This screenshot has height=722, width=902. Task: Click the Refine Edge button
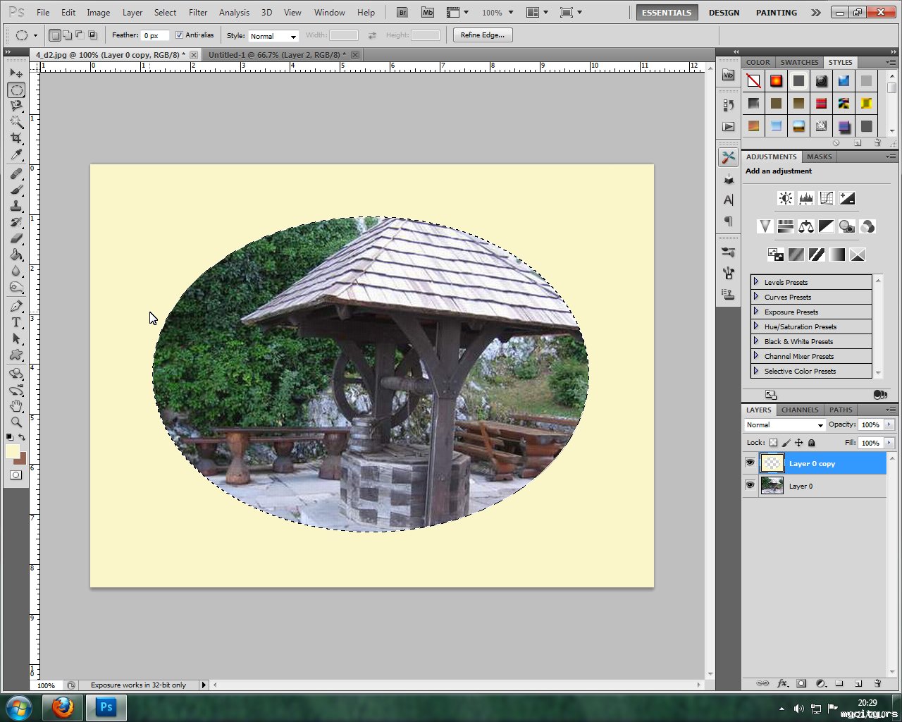(x=483, y=35)
